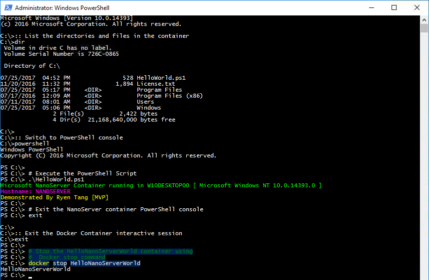Click the blinking cursor at the last prompt
Viewport: 429px width, 280px height.
(30, 278)
